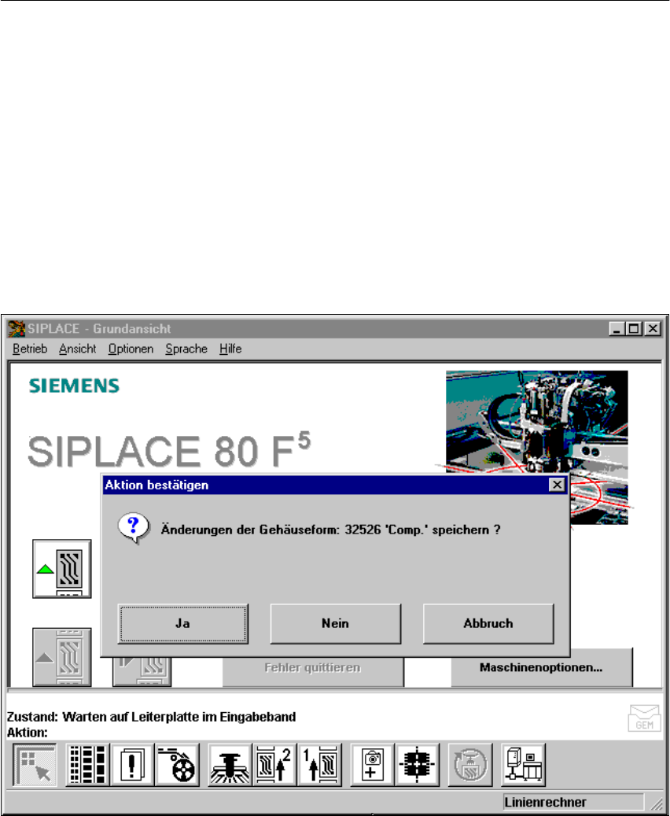670x816 pixels.
Task: Open the Sprache menu
Action: pyautogui.click(x=186, y=349)
